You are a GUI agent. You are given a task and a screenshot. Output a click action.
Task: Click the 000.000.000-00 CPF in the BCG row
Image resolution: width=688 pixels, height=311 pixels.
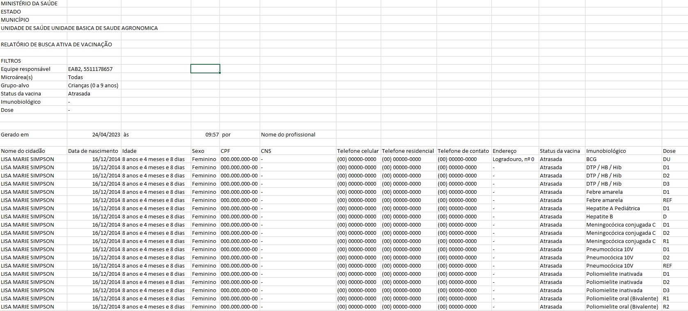[x=239, y=159]
